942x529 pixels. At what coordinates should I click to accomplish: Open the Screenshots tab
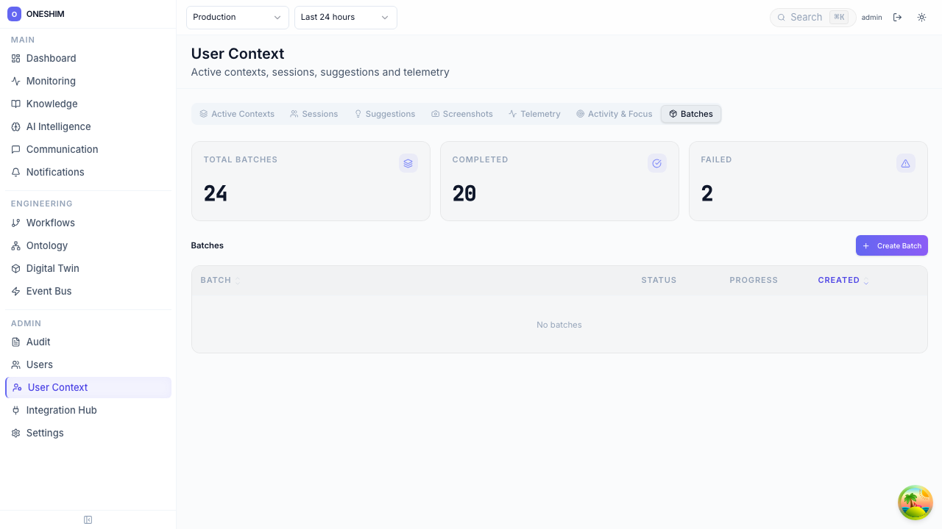pyautogui.click(x=461, y=114)
